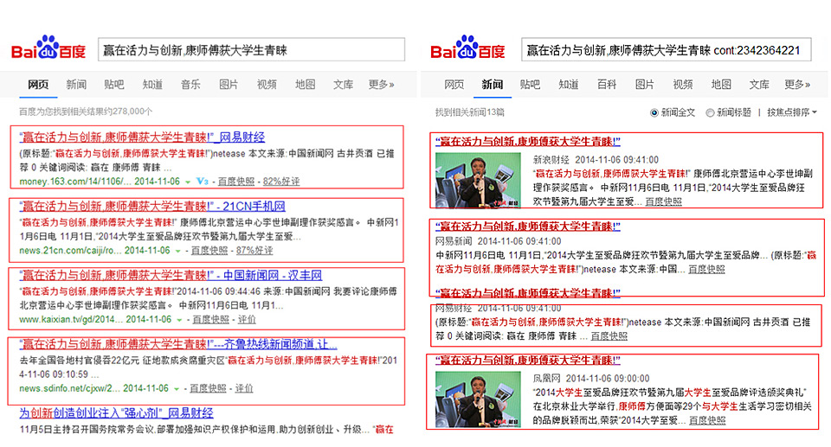Select 新闻标题 radio button
The height and width of the screenshot is (447, 831).
point(710,112)
